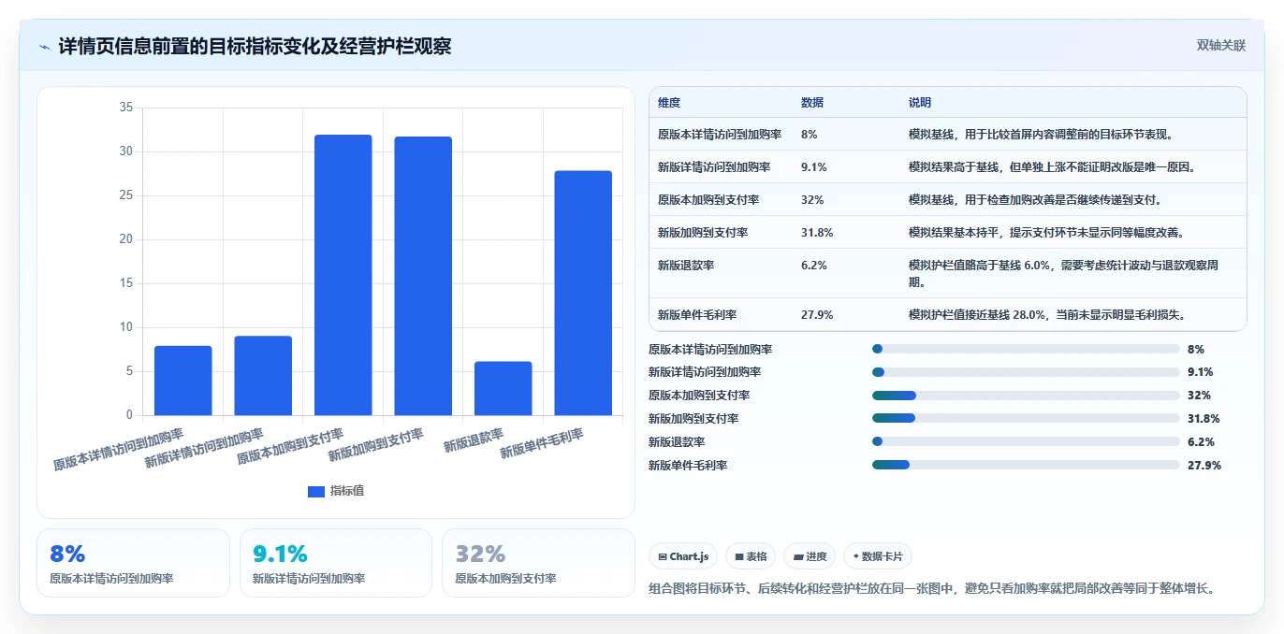This screenshot has height=634, width=1284.
Task: Open the 32% 原版本加购到支付率 data card
Action: pos(538,563)
